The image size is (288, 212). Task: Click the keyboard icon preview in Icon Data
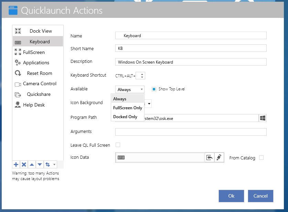(121, 157)
